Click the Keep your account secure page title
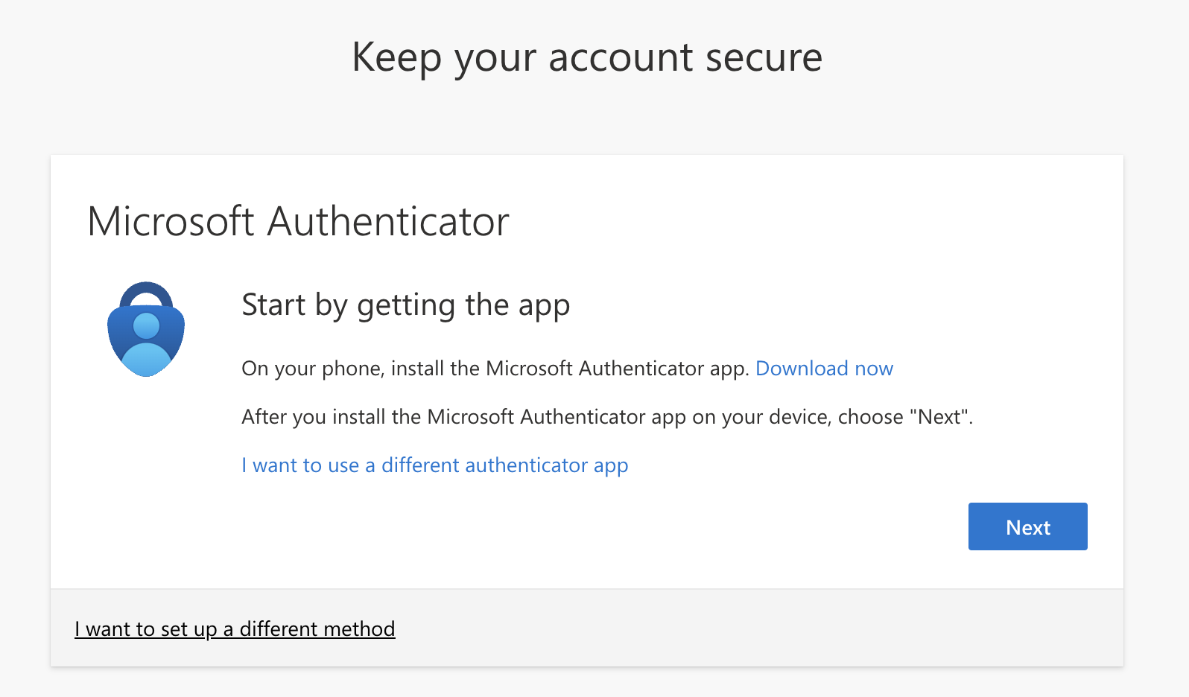The height and width of the screenshot is (697, 1189). (x=586, y=57)
